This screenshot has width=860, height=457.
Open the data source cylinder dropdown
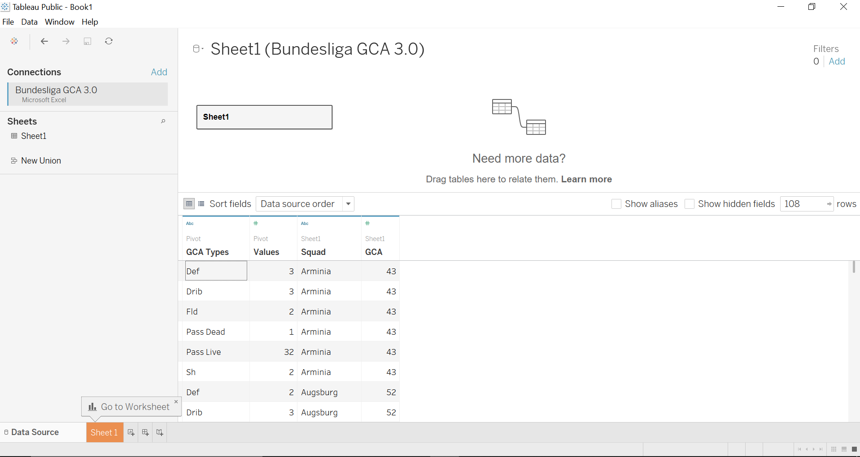click(x=198, y=49)
